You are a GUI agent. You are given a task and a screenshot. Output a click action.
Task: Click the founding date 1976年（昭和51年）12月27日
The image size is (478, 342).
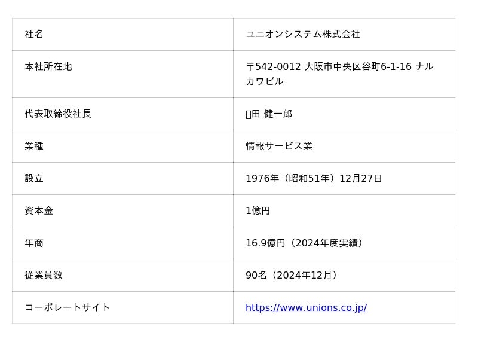[x=314, y=178]
